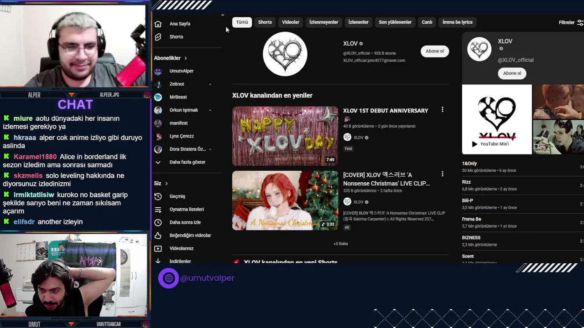Expand the Siz section chevron
The image size is (584, 328).
[x=167, y=184]
